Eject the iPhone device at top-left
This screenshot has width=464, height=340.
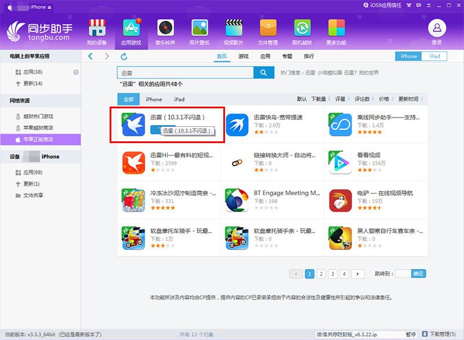tap(49, 7)
